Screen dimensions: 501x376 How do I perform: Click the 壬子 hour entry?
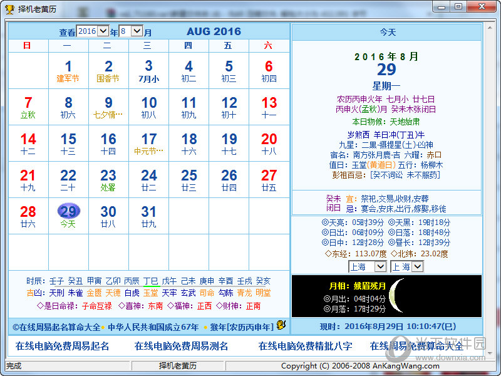56,281
